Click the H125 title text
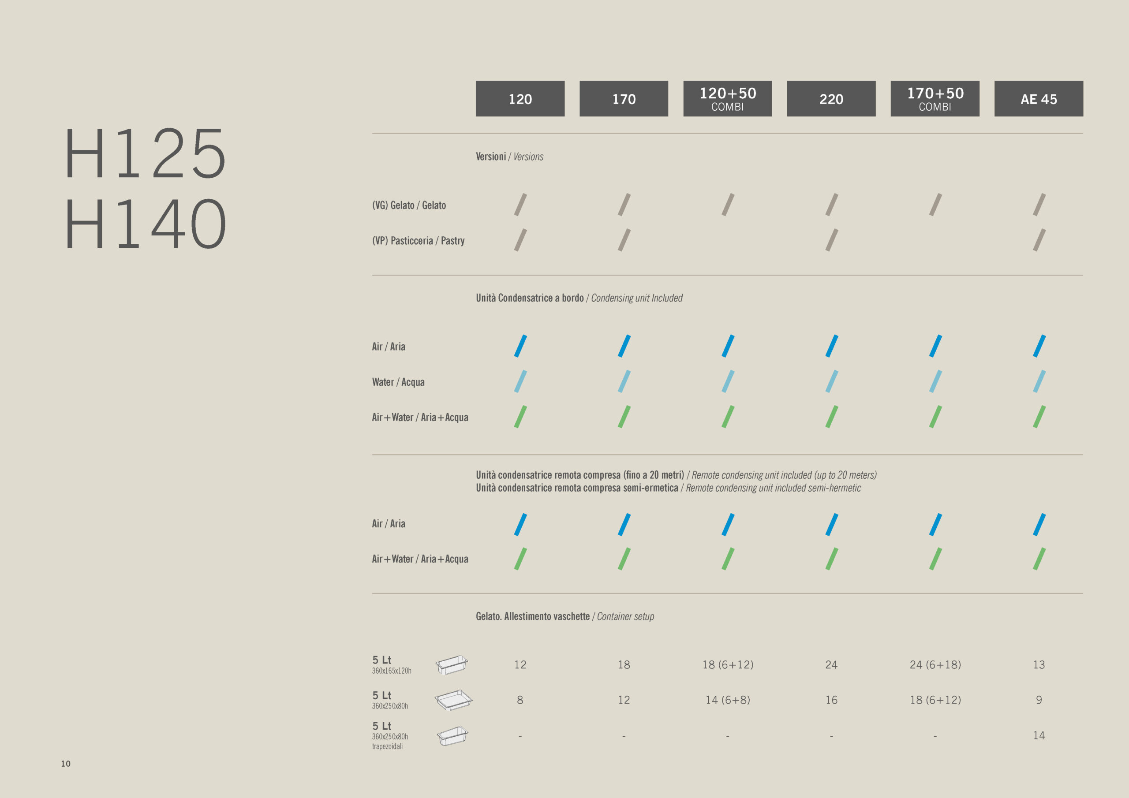This screenshot has width=1129, height=798. pos(145,153)
